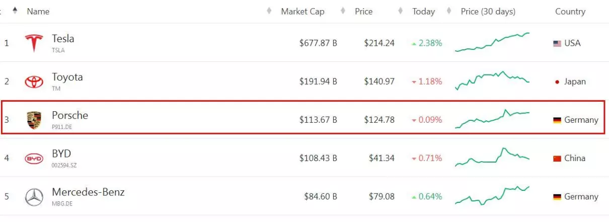Click the Tesla logo icon
Screen dimensions: 609x222
(34, 43)
